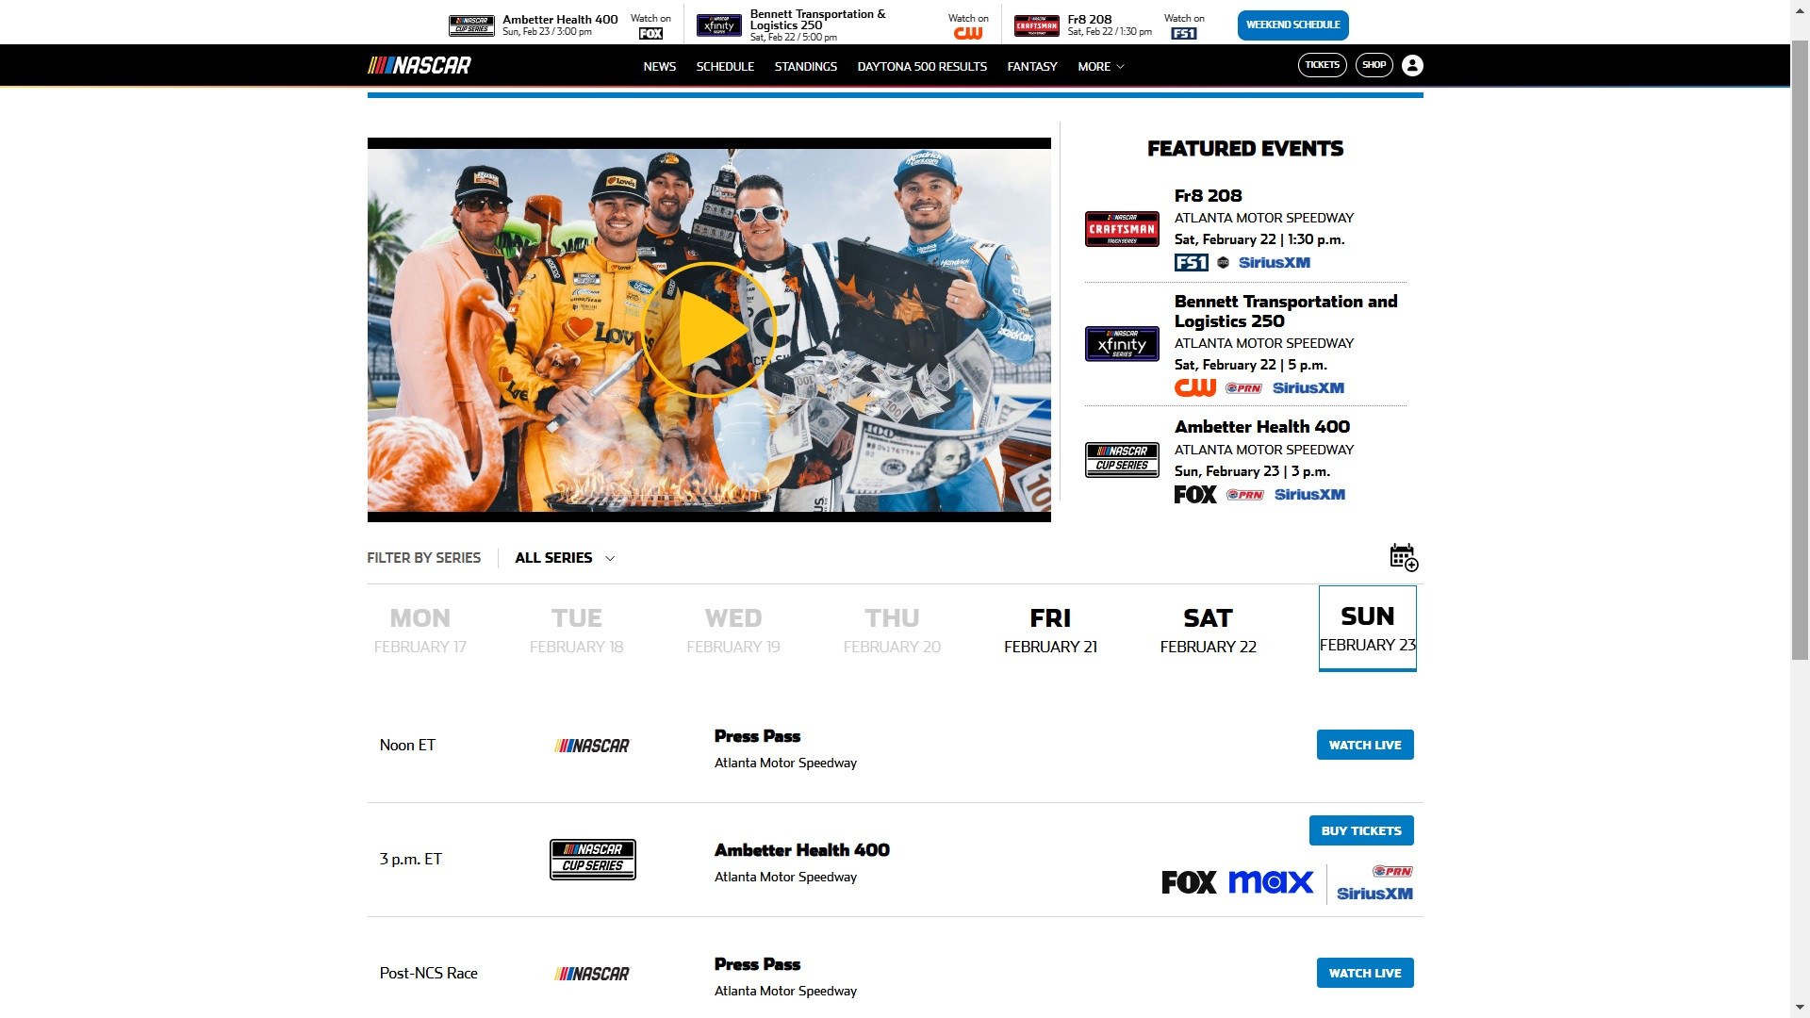Open Bennett Transportation and Logistics 250 featured title
Image resolution: width=1810 pixels, height=1018 pixels.
click(x=1286, y=311)
